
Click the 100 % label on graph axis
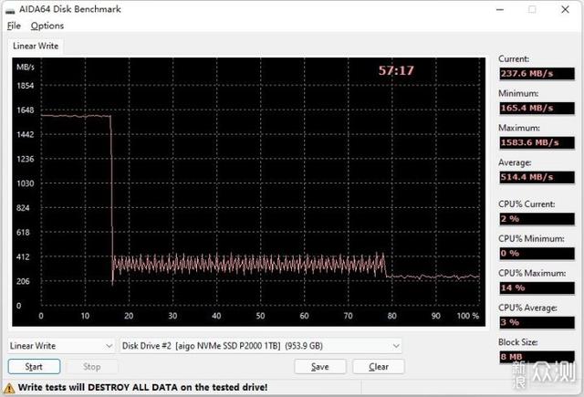tap(468, 316)
